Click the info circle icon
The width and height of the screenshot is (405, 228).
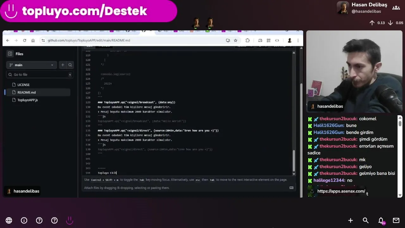24,220
